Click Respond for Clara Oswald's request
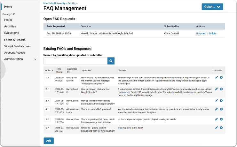237x147 pixels. pos(201,33)
